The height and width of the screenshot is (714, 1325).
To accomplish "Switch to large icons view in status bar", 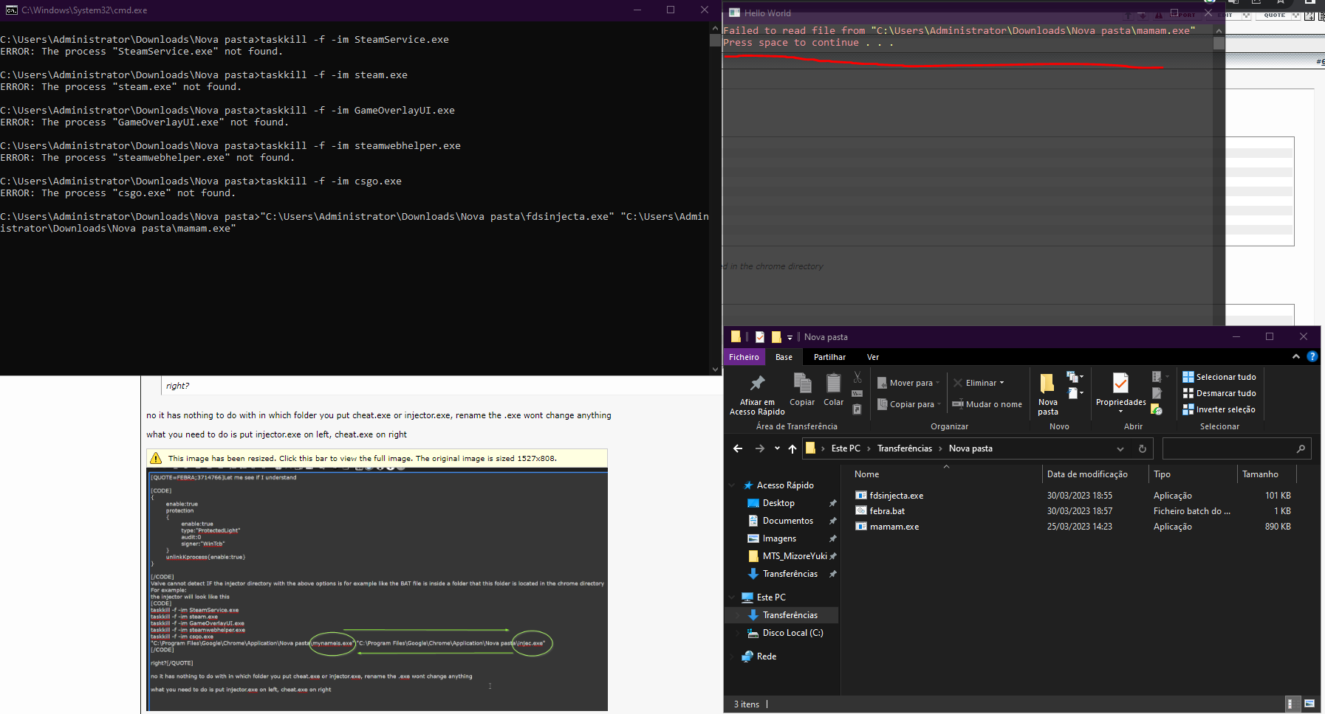I will [x=1309, y=704].
